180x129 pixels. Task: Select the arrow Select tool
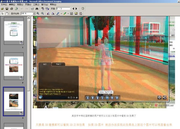(x=2, y=14)
